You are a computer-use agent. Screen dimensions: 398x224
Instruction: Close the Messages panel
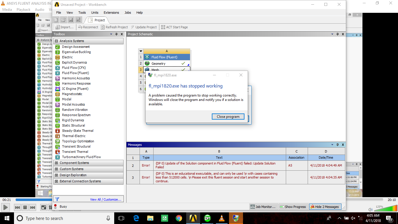[343, 145]
